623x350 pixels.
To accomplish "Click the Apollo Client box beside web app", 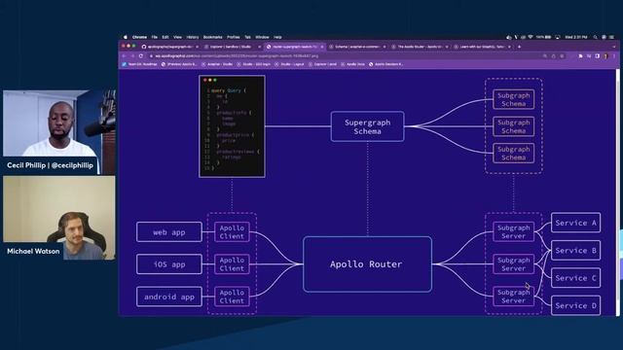I will click(x=232, y=231).
